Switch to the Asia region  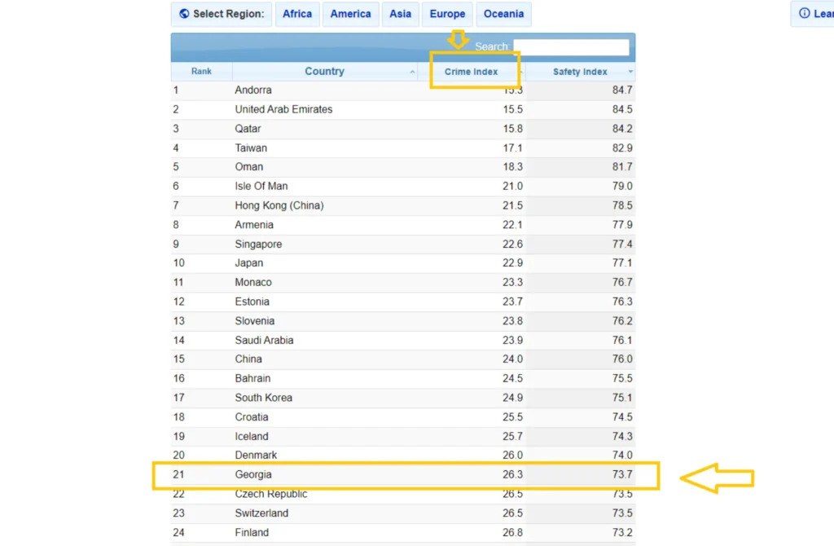point(400,14)
